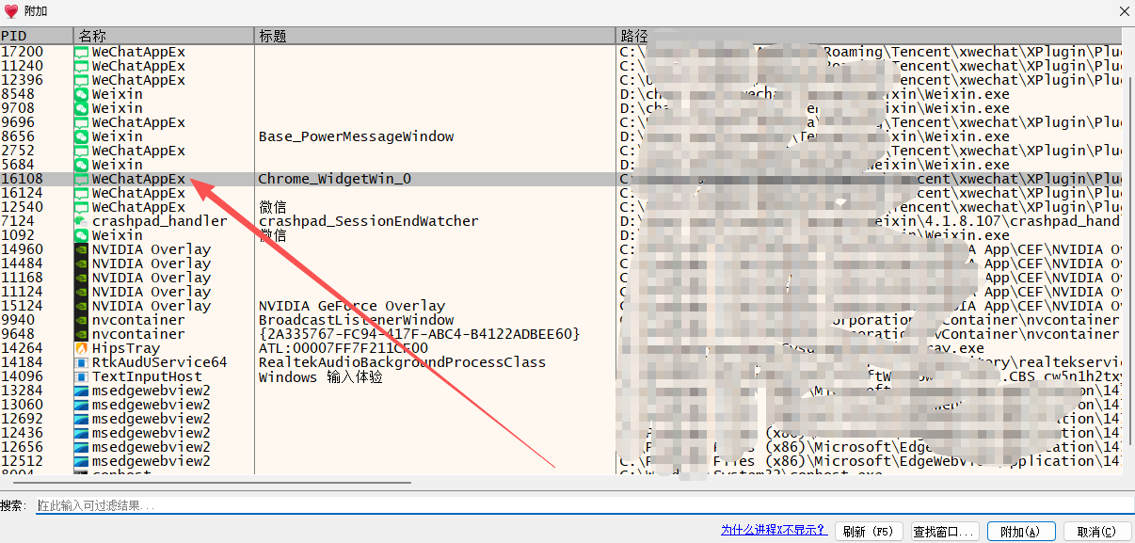Click the PID cell 9696
The image size is (1135, 543).
18,122
